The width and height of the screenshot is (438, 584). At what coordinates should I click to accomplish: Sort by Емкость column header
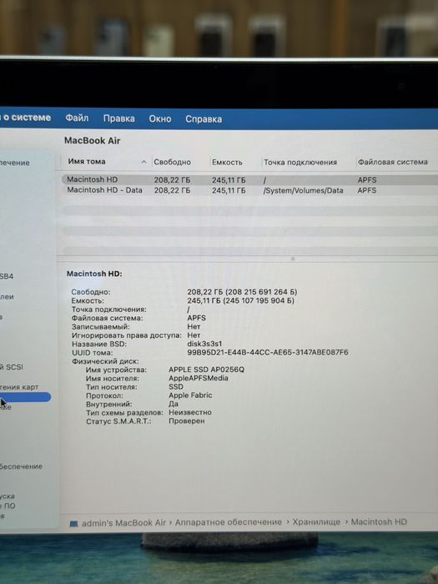(x=227, y=163)
